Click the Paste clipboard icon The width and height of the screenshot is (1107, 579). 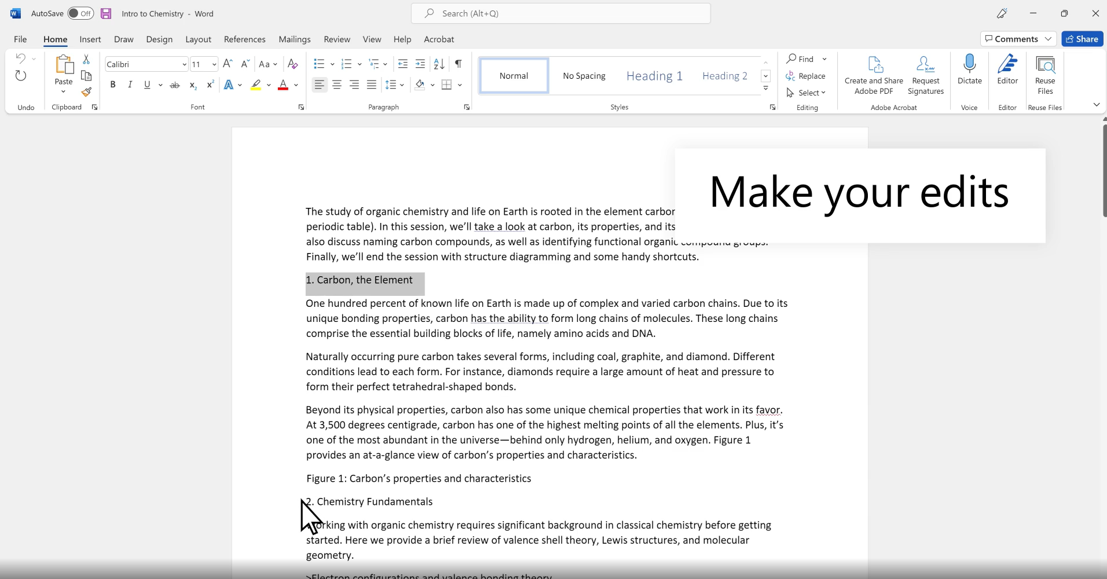tap(64, 65)
